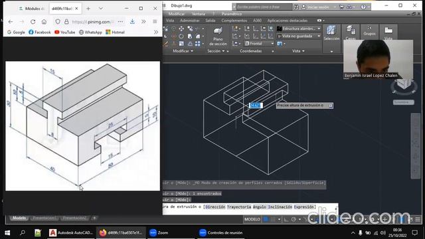
Task: Open the Vista panel button at ribbon right
Action: tap(388, 33)
